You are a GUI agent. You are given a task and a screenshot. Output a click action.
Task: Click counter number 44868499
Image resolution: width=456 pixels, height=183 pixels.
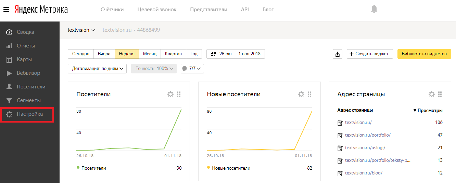pyautogui.click(x=149, y=30)
